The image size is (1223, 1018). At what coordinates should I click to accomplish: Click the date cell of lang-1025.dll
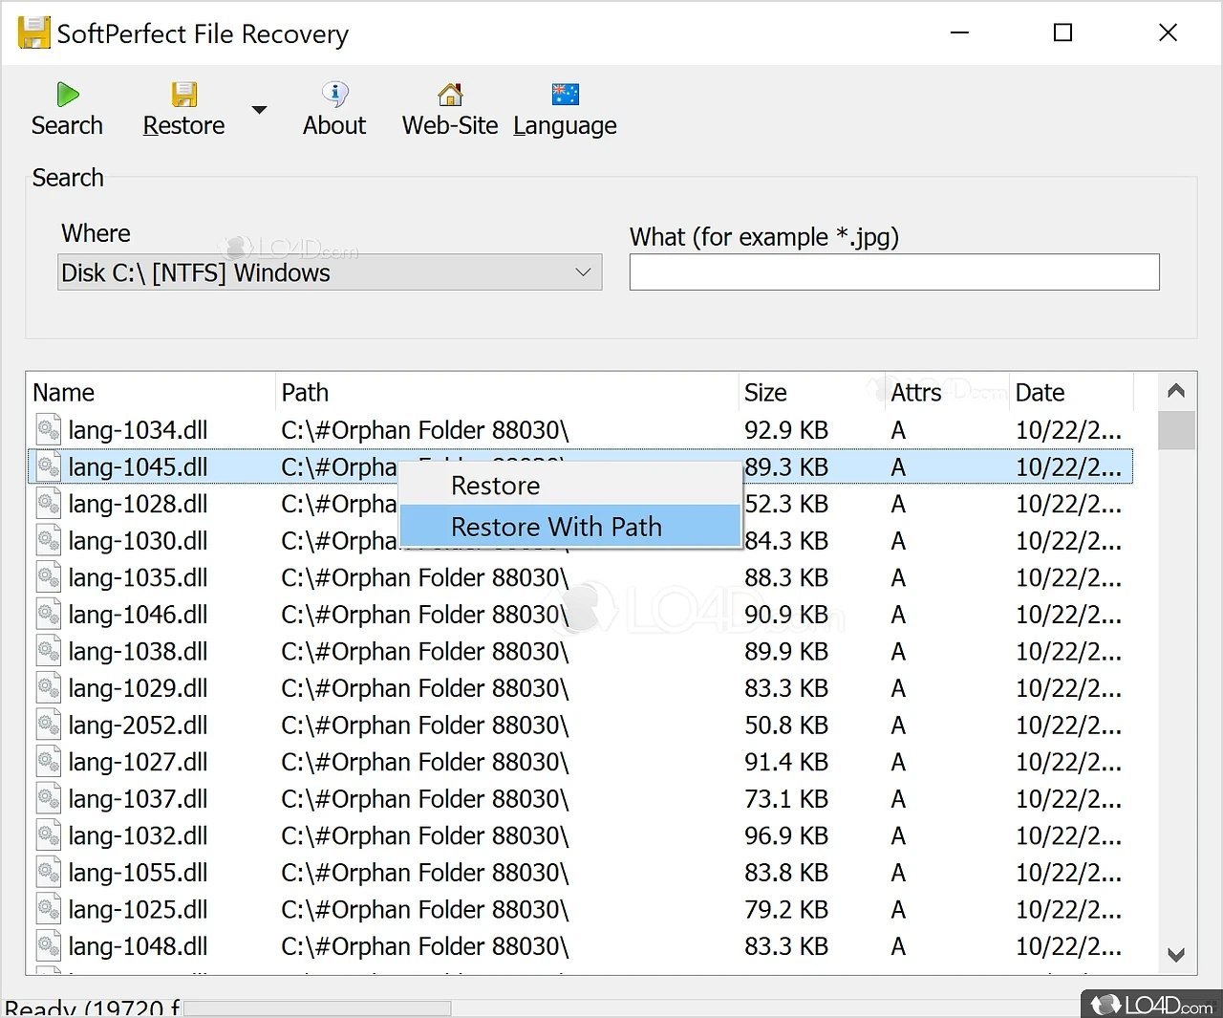pyautogui.click(x=1068, y=910)
